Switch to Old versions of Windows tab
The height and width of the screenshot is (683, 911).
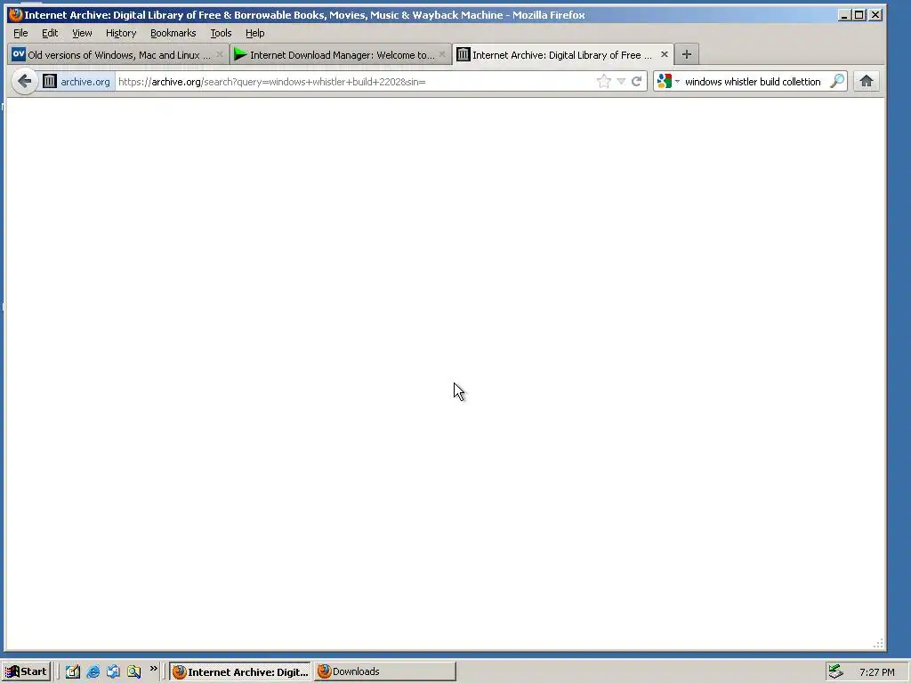pos(118,54)
